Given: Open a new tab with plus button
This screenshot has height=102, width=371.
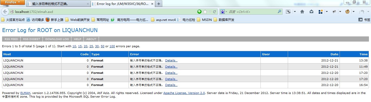Looking at the screenshot, I should click(159, 4).
